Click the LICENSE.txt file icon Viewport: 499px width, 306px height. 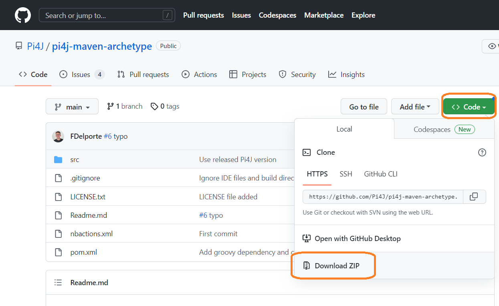tap(58, 197)
